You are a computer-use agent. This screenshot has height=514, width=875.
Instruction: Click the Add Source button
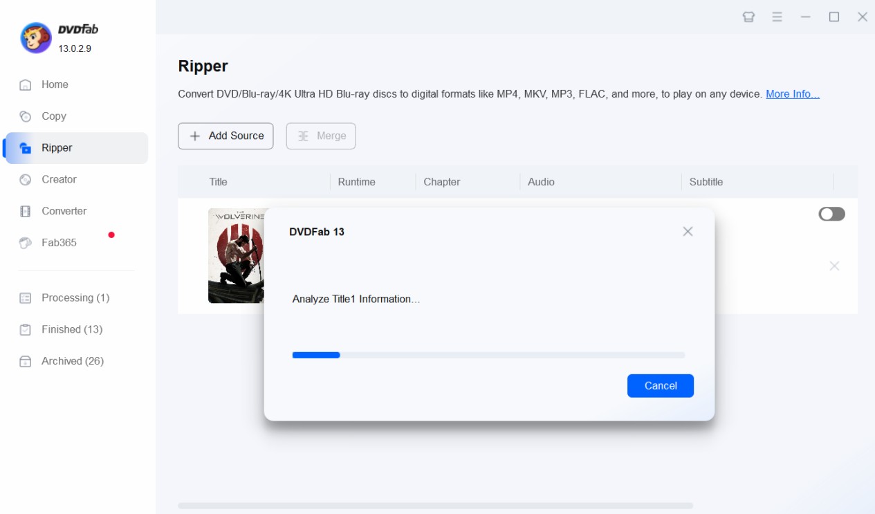coord(225,136)
